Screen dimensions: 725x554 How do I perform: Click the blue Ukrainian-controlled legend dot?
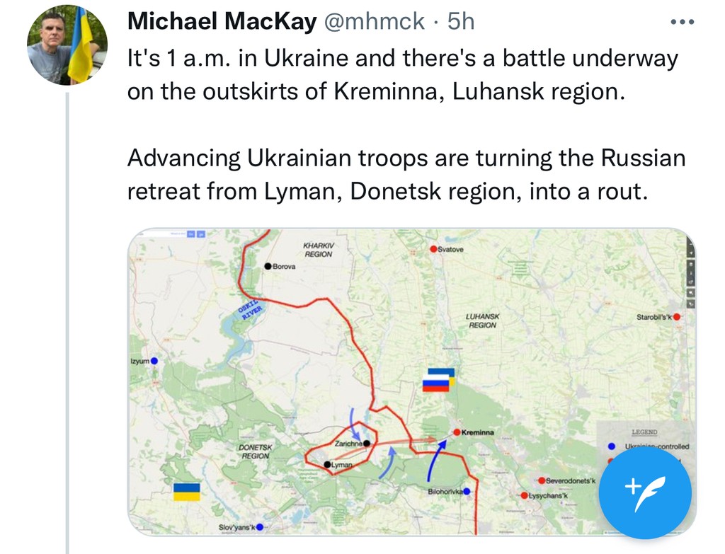tap(611, 446)
